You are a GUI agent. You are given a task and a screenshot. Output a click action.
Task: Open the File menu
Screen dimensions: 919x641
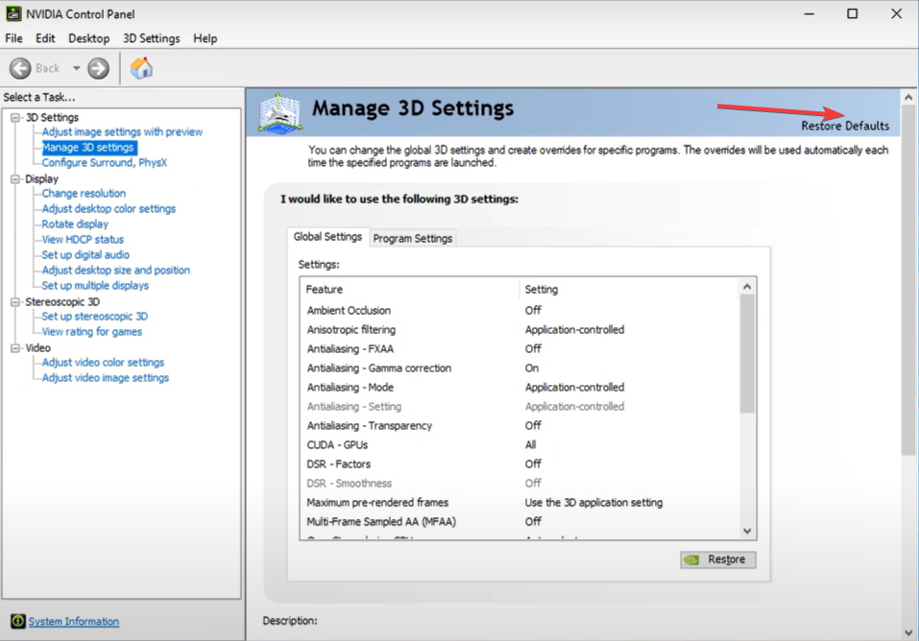[x=13, y=38]
